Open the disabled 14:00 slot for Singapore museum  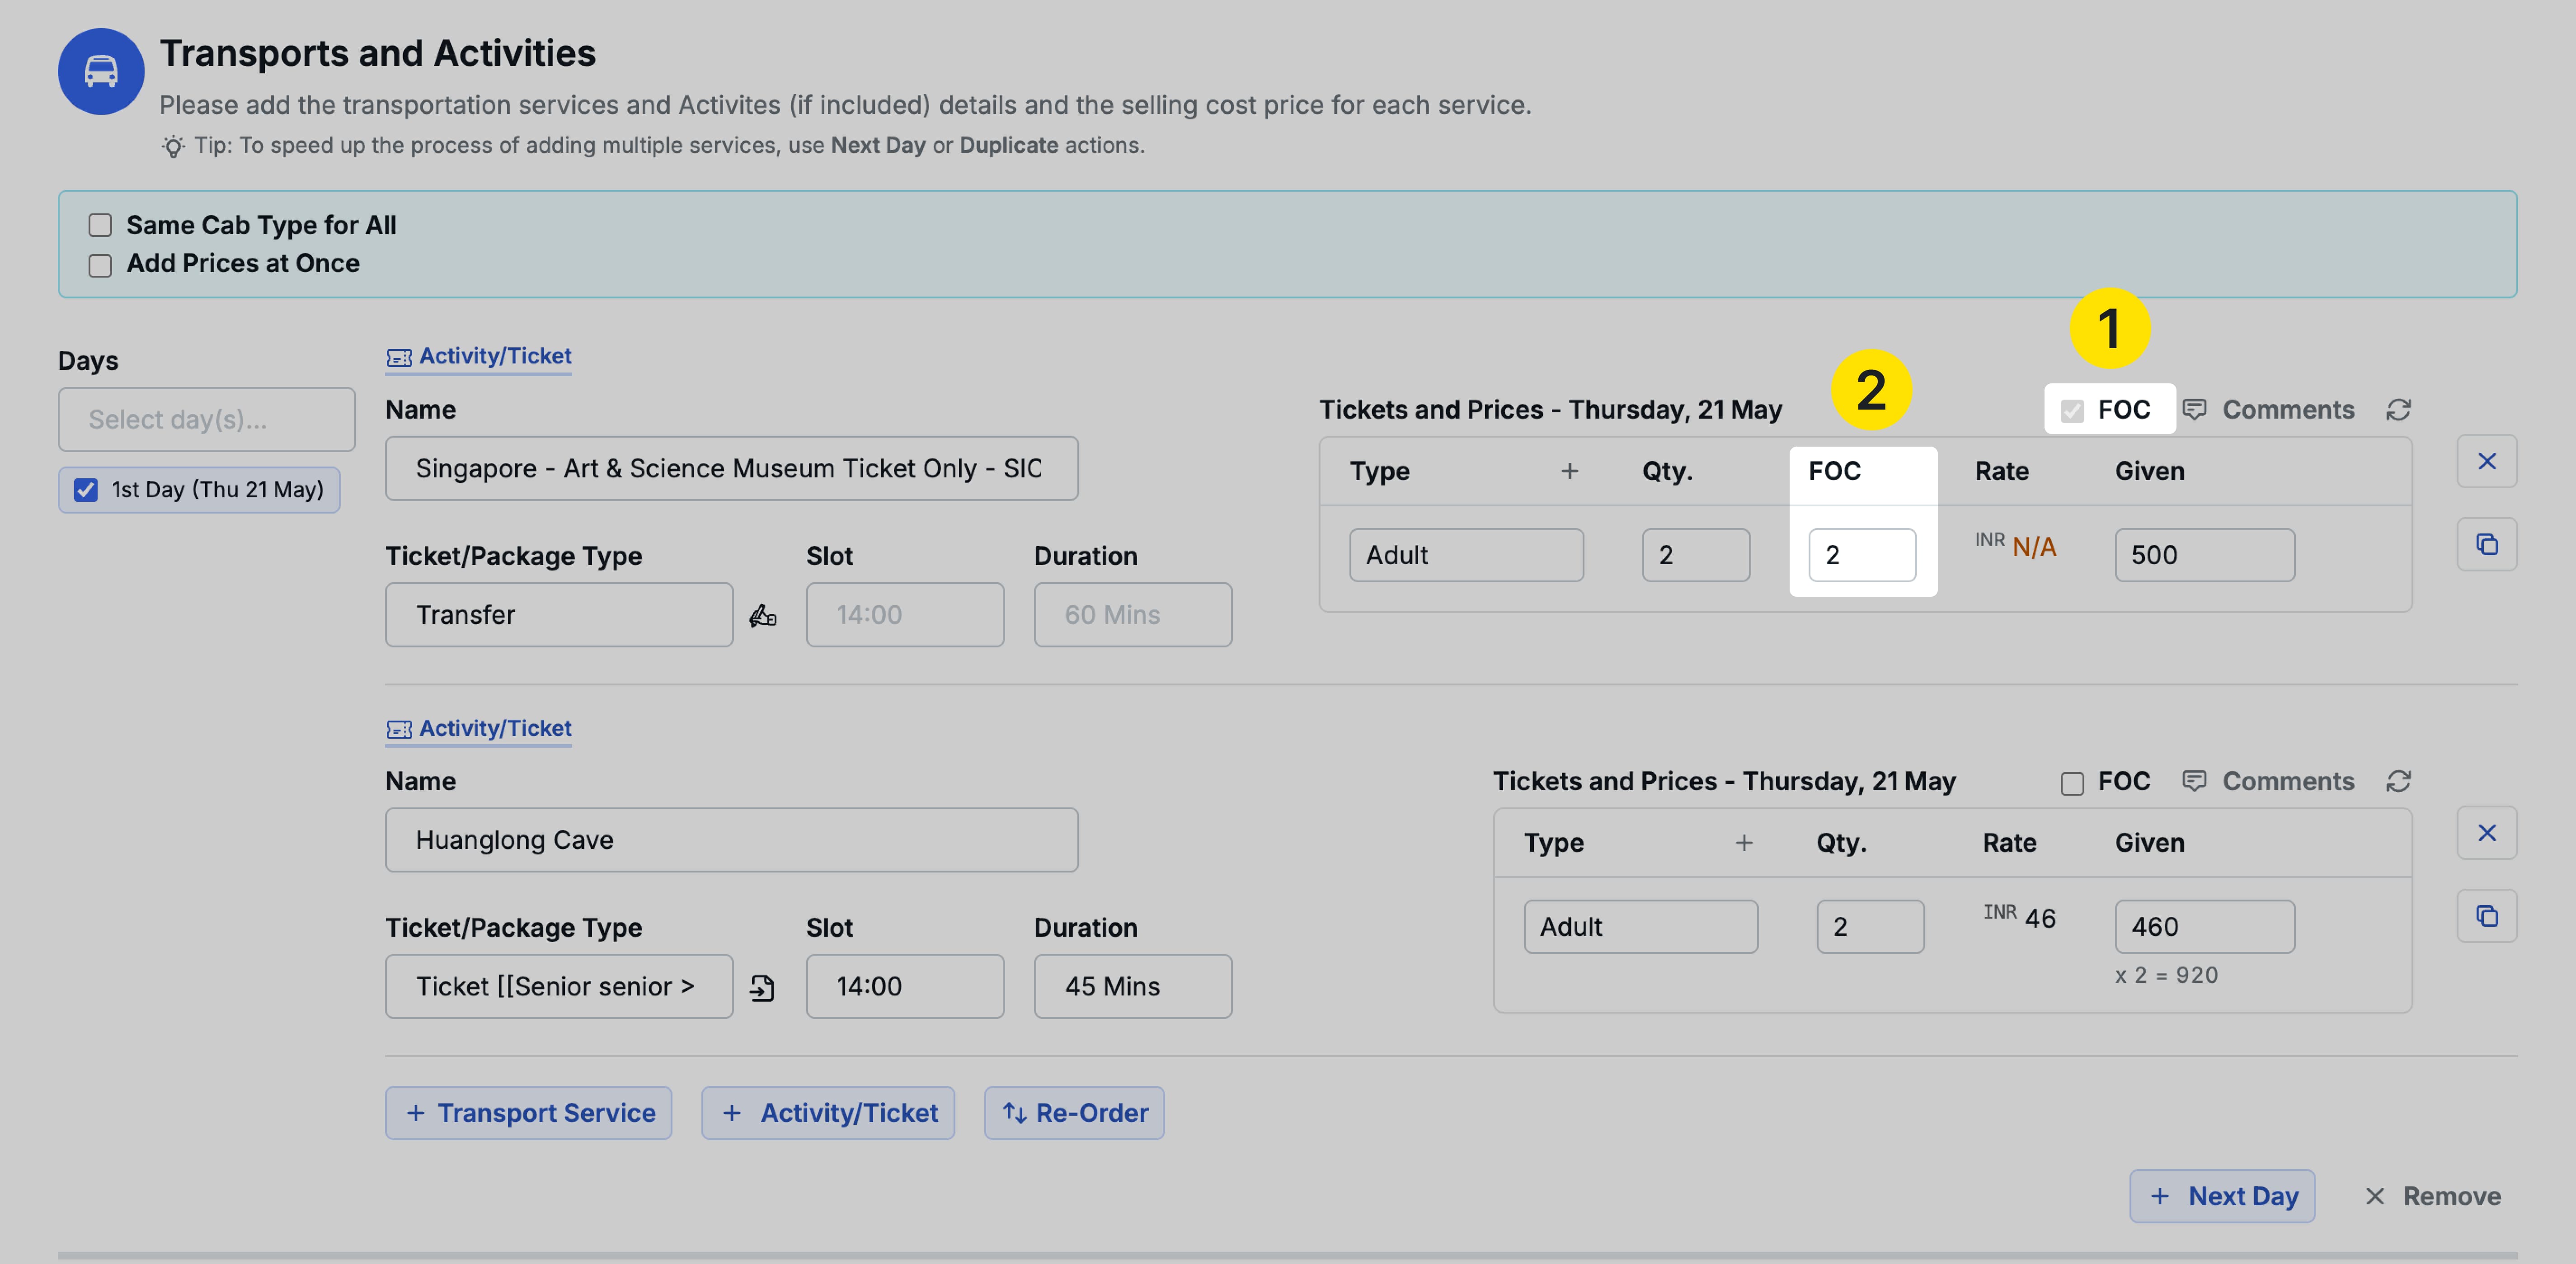tap(905, 615)
